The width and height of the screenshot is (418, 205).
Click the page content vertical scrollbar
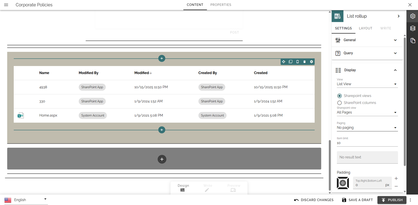coord(330,165)
